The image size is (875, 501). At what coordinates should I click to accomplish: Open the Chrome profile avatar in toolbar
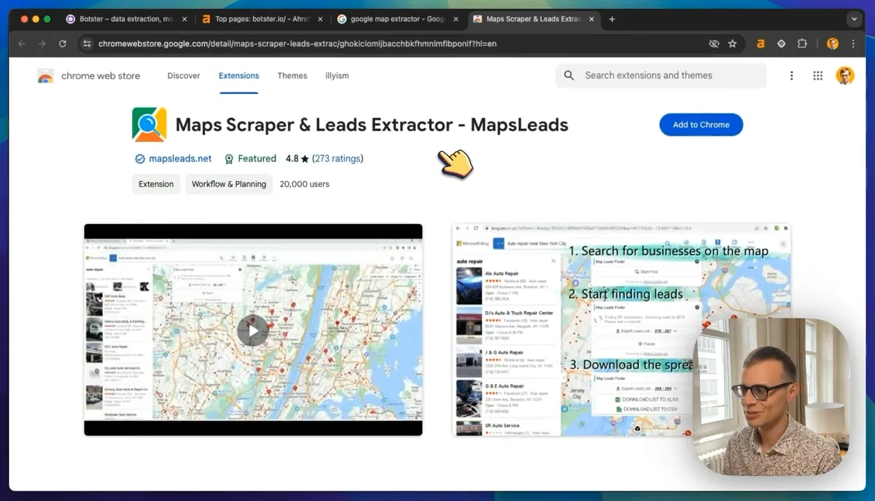click(833, 44)
